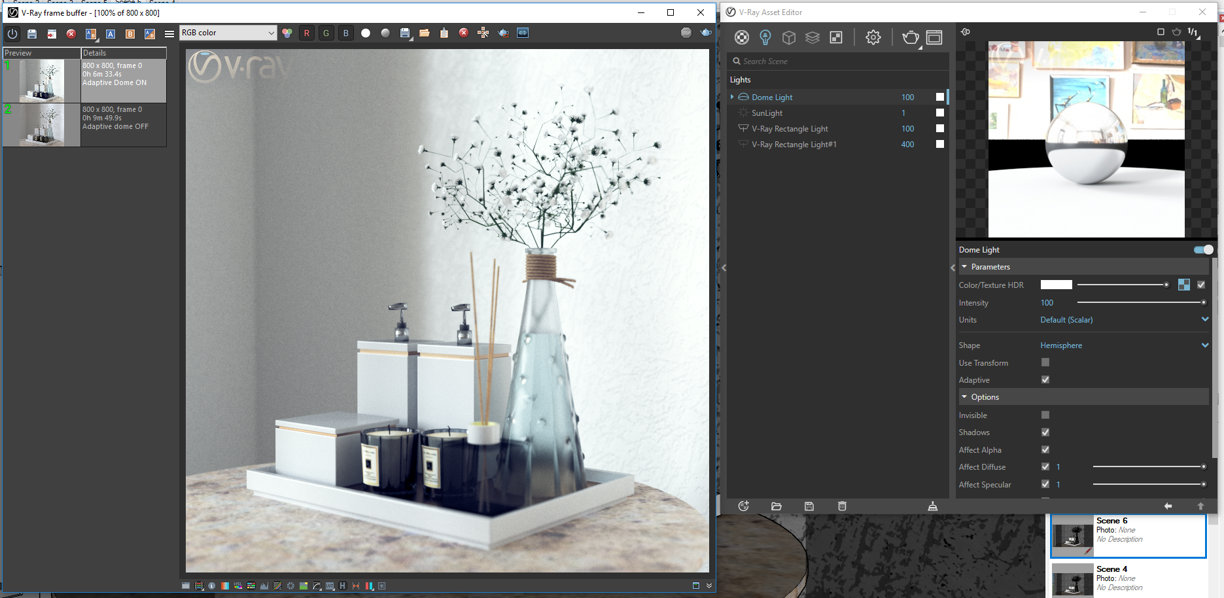Switch to monochromatic mode grey circle
Screen dimensions: 1224x598
(x=385, y=33)
